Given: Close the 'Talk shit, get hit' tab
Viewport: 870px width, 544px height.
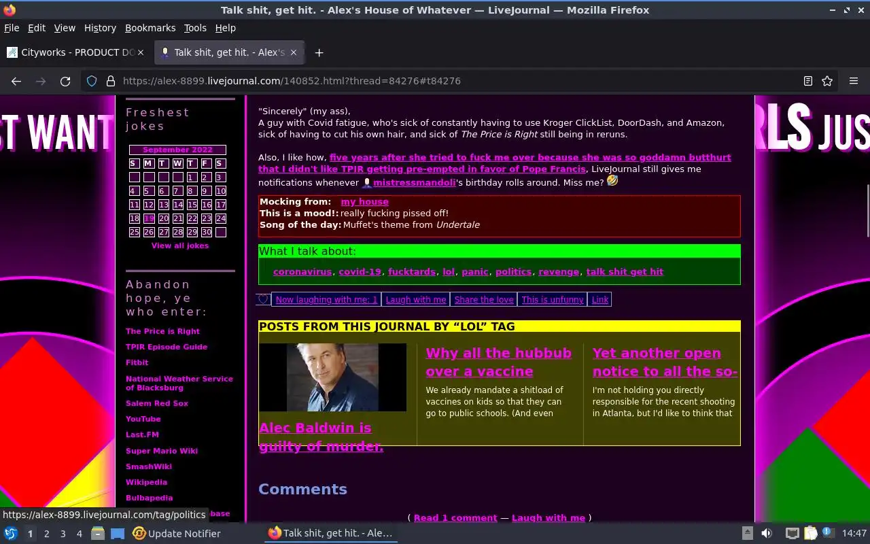Looking at the screenshot, I should (x=294, y=52).
